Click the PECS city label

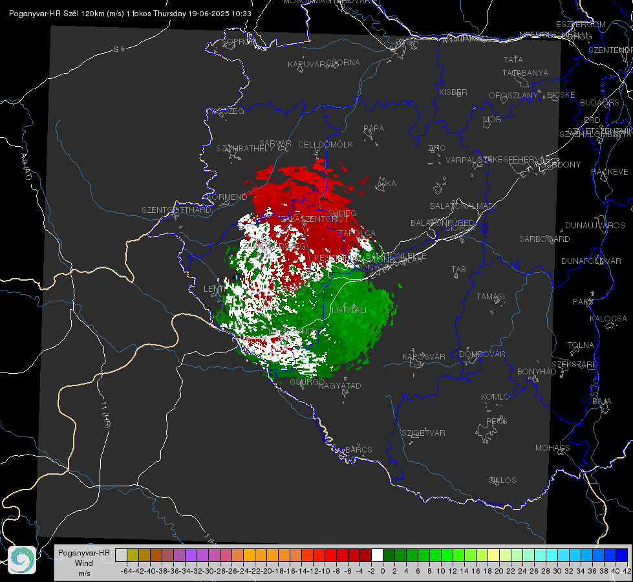coord(496,422)
